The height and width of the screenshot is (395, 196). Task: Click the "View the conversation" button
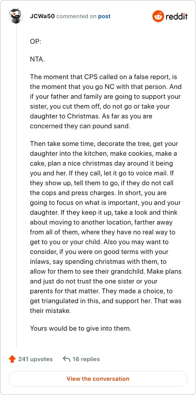(98, 379)
